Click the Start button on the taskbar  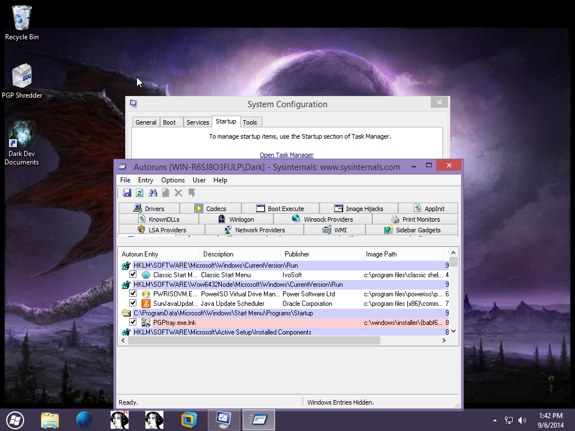(15, 420)
